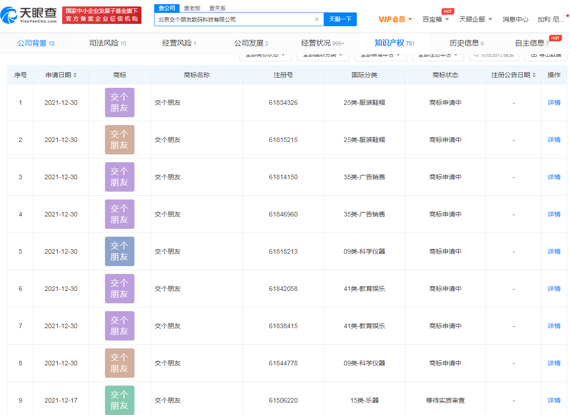Open 详情 for registration 61818213
570x415 pixels.
click(554, 251)
